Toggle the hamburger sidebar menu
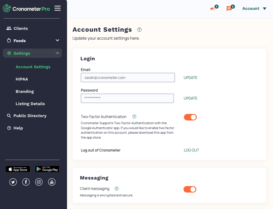This screenshot has height=209, width=273. (x=57, y=8)
